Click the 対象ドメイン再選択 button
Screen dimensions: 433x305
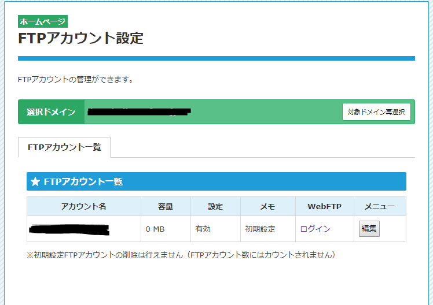click(x=376, y=112)
